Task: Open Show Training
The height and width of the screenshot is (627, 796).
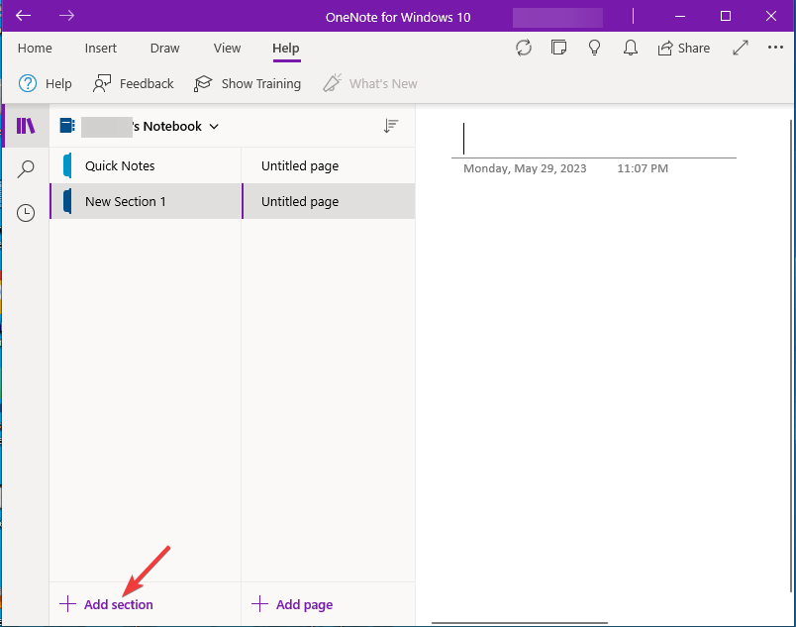Action: tap(248, 83)
